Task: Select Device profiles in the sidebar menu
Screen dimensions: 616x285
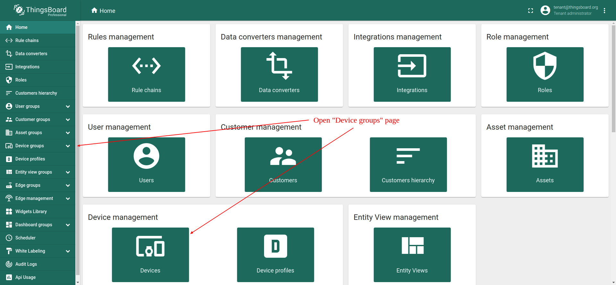Action: pyautogui.click(x=38, y=159)
